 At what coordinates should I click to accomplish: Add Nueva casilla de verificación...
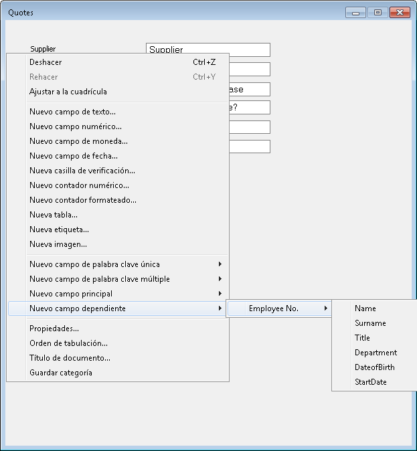(118, 170)
